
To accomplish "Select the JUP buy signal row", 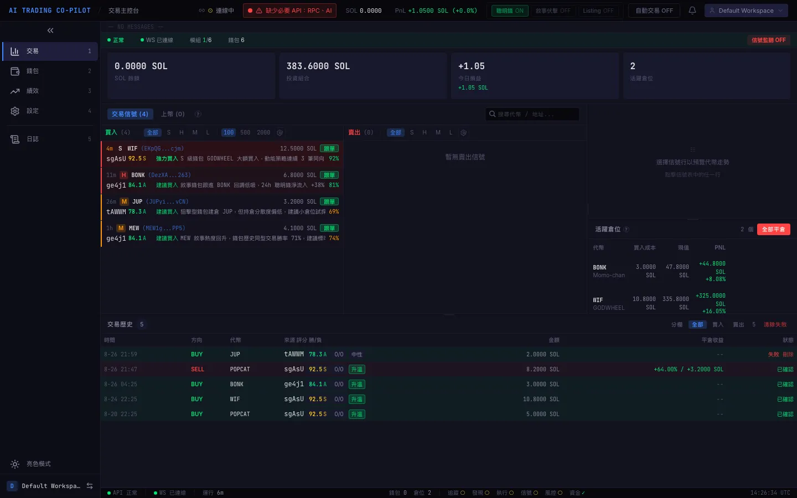I will (x=222, y=206).
